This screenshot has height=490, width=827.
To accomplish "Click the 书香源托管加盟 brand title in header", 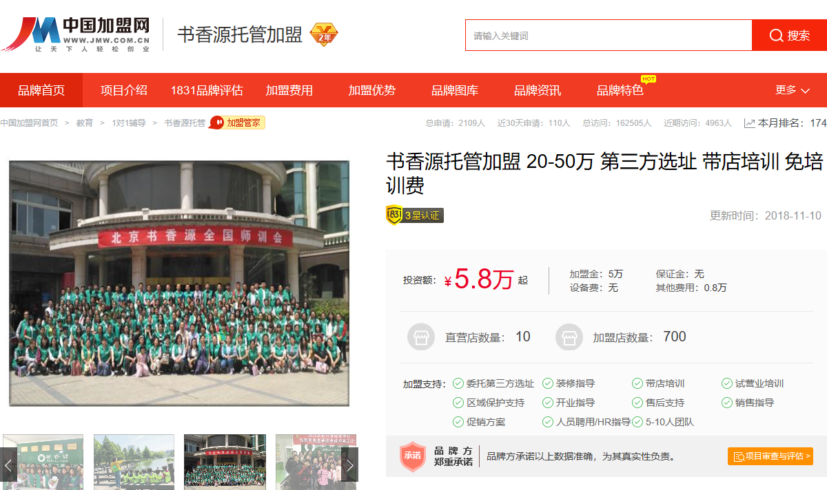I will coord(240,35).
